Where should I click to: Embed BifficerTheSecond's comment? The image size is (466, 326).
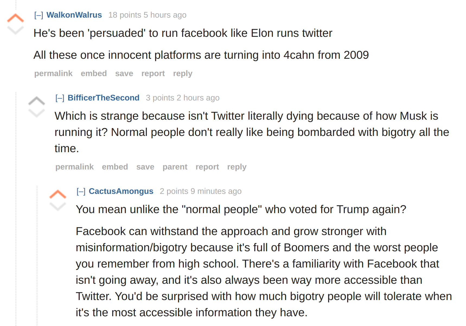(115, 167)
